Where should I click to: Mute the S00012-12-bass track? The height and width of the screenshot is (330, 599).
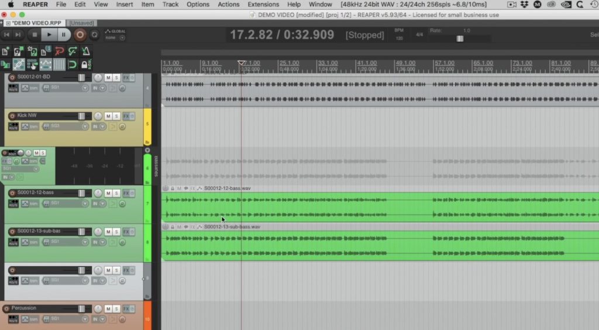point(108,193)
